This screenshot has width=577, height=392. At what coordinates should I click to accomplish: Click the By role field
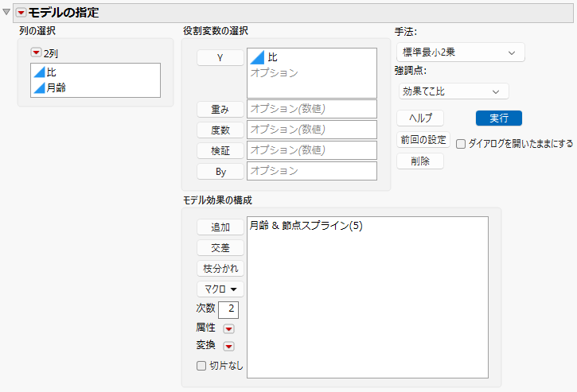pos(312,171)
